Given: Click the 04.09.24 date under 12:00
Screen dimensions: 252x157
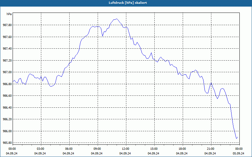Looking at the screenshot, I should [x=125, y=154].
